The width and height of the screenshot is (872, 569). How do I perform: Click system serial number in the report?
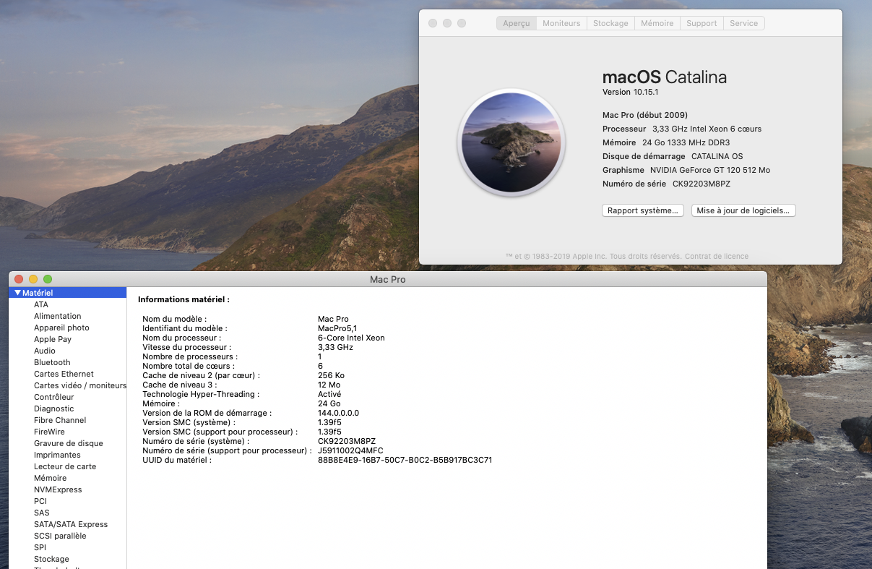pos(347,441)
